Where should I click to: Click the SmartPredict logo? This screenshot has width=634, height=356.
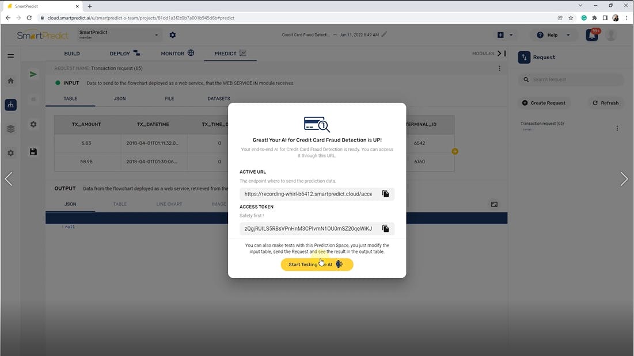[x=43, y=35]
